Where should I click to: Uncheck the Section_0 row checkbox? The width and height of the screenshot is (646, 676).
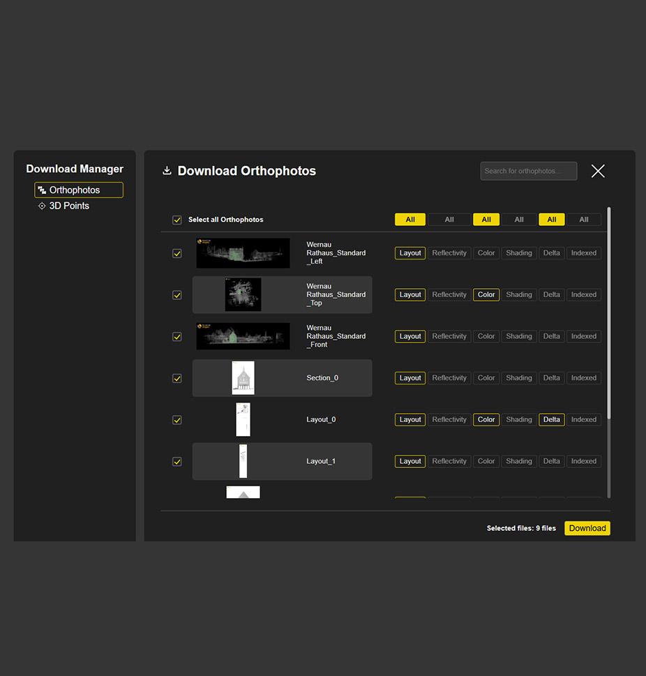tap(177, 377)
